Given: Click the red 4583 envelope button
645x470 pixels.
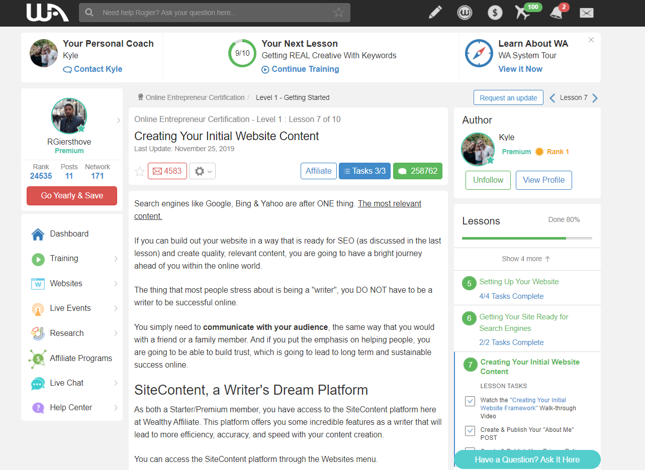Looking at the screenshot, I should coord(167,171).
